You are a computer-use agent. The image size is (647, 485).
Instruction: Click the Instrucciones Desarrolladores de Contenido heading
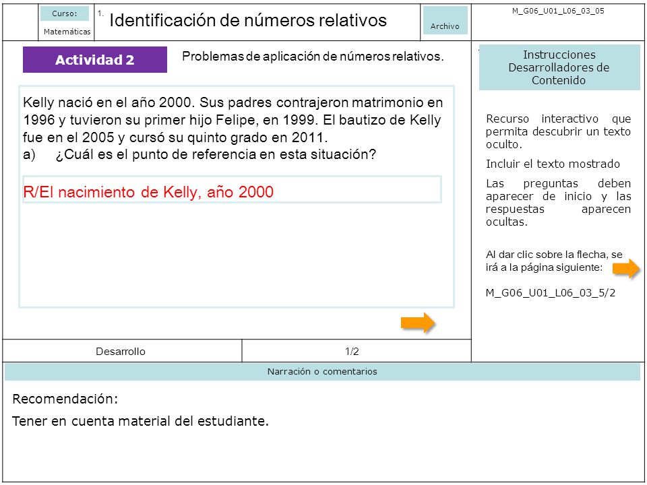pyautogui.click(x=559, y=67)
